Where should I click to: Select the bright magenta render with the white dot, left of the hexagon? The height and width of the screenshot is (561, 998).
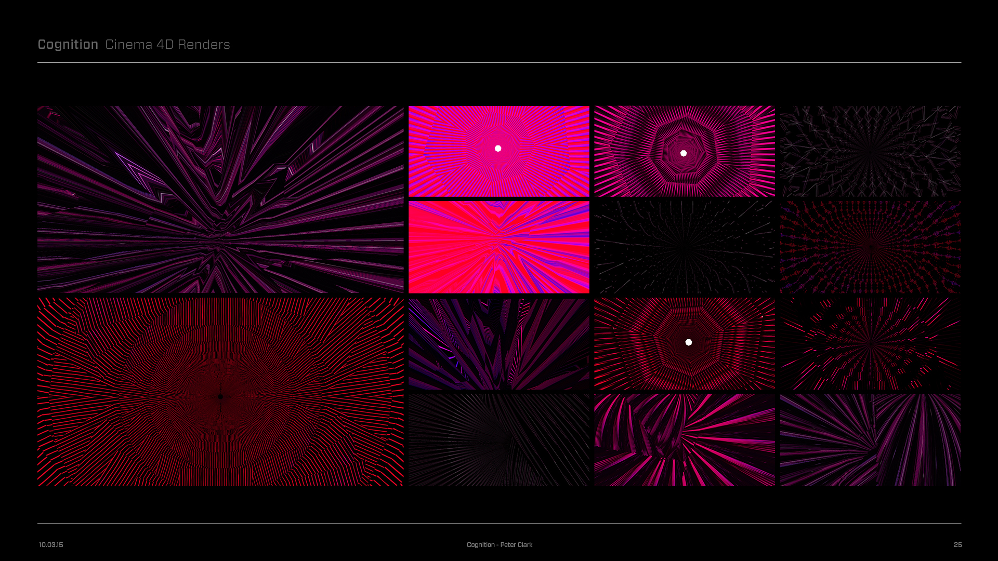(x=499, y=151)
